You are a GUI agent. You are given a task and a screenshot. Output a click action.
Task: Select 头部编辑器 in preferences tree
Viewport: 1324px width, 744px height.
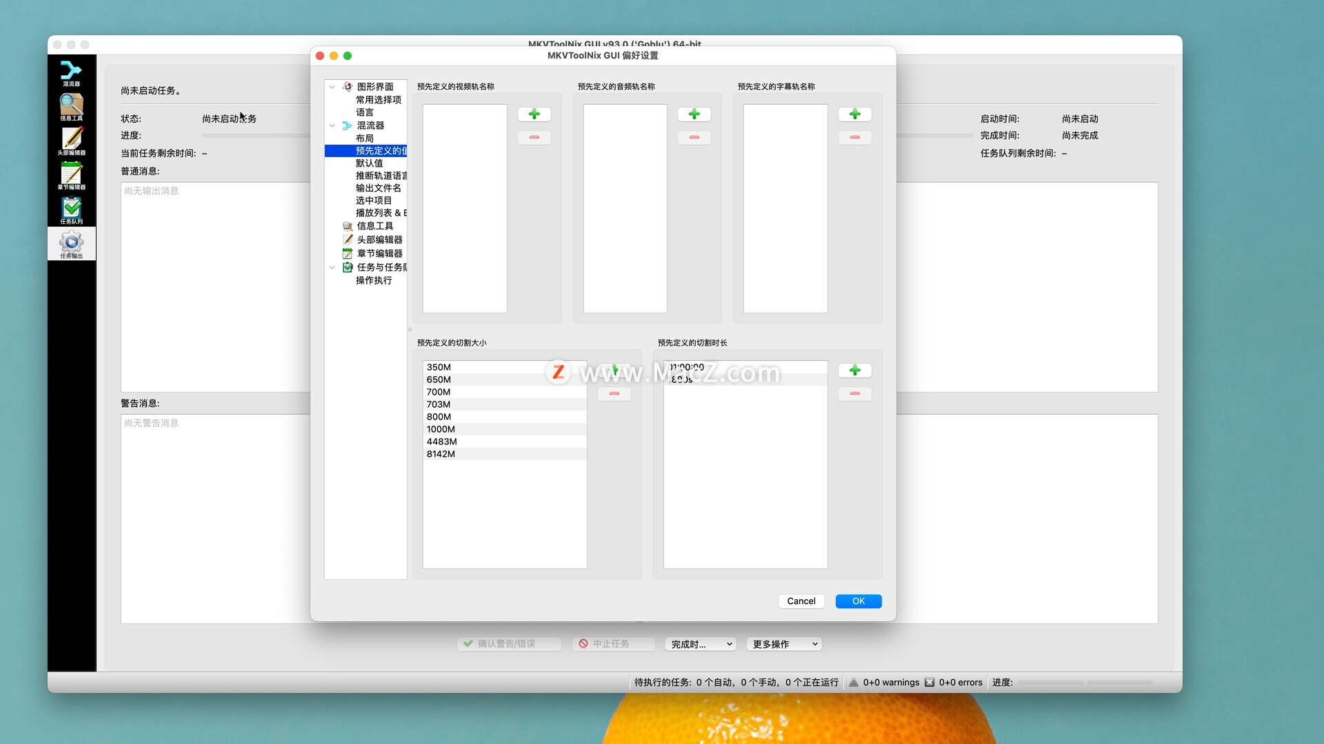(379, 240)
